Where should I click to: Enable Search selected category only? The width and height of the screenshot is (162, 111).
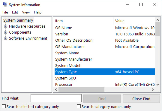coord(4,106)
